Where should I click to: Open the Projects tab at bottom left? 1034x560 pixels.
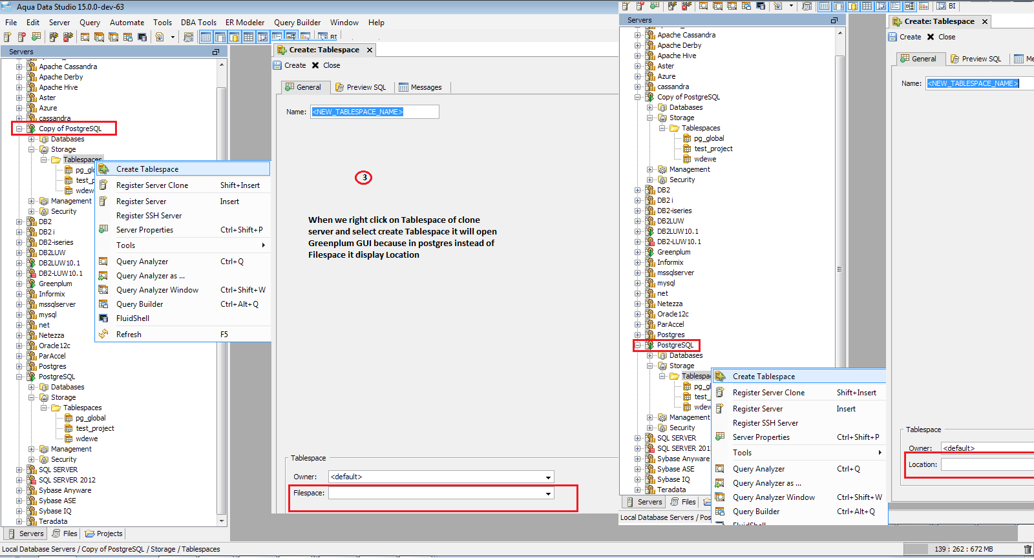104,534
